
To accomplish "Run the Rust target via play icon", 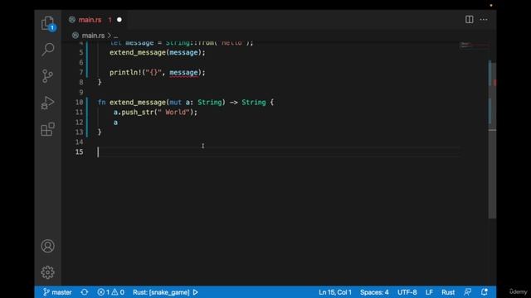I will point(196,292).
